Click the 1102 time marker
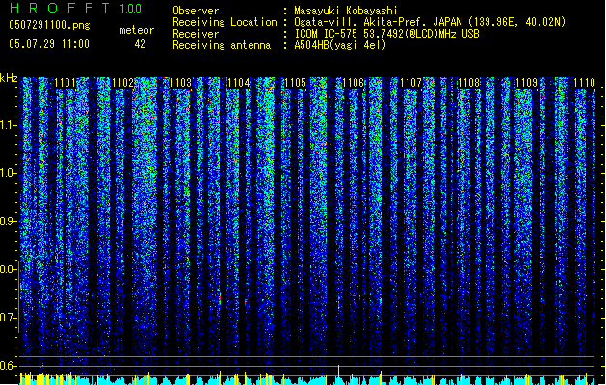This screenshot has width=606, height=385. tap(122, 83)
